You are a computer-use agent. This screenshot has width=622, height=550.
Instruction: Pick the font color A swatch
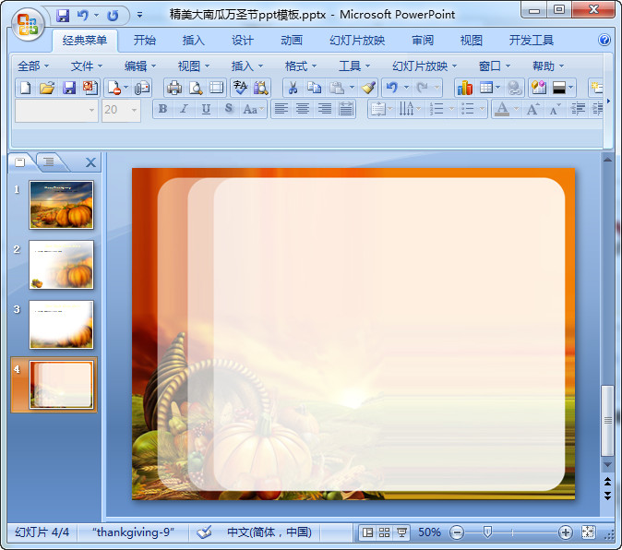pos(502,109)
